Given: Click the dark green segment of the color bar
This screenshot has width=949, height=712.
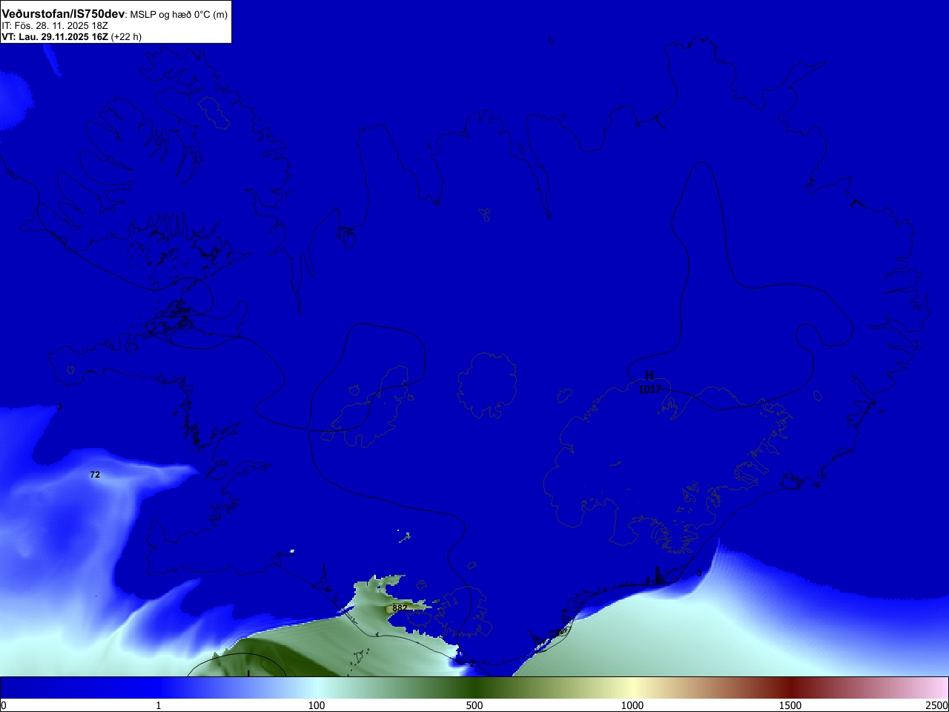Looking at the screenshot, I should 474,688.
